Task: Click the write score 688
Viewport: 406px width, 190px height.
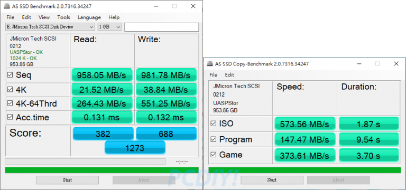Action: pyautogui.click(x=166, y=134)
